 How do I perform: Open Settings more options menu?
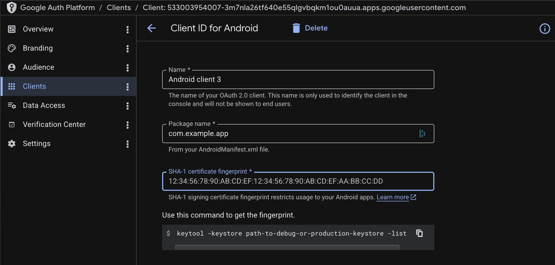(x=128, y=144)
